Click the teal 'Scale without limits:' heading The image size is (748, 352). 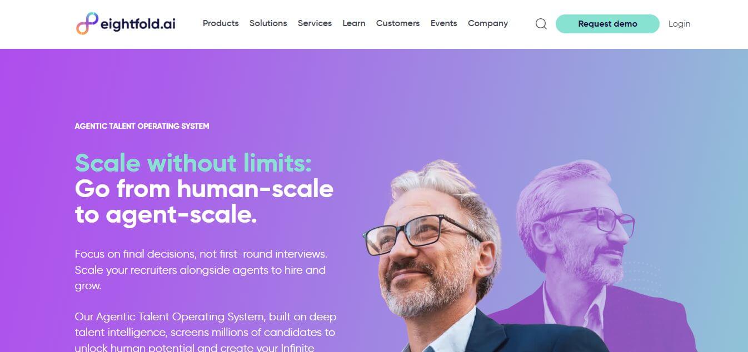[x=193, y=163]
